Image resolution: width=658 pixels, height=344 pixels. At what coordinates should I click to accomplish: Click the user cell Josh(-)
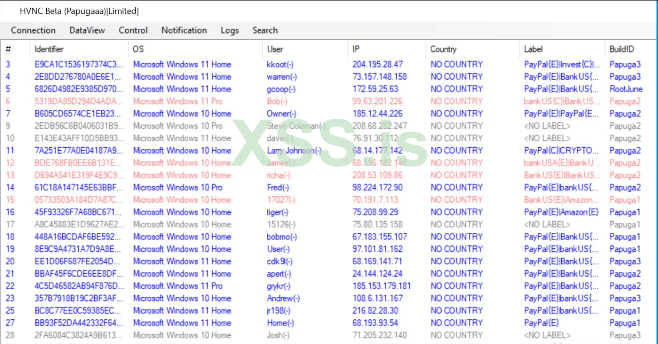(279, 336)
